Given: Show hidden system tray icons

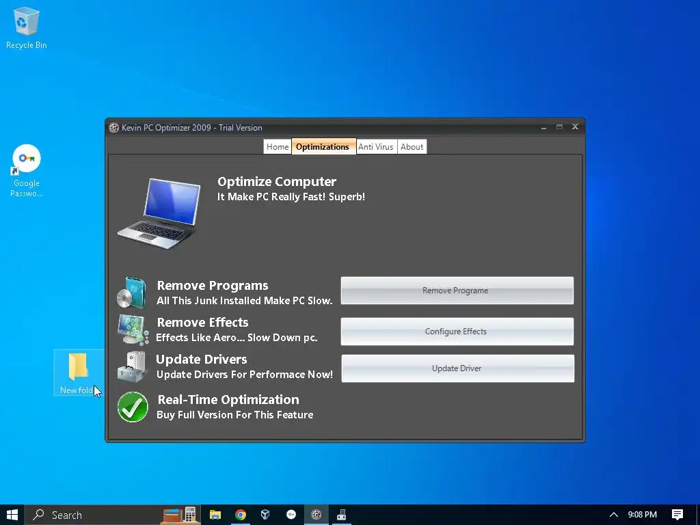Looking at the screenshot, I should tap(614, 515).
